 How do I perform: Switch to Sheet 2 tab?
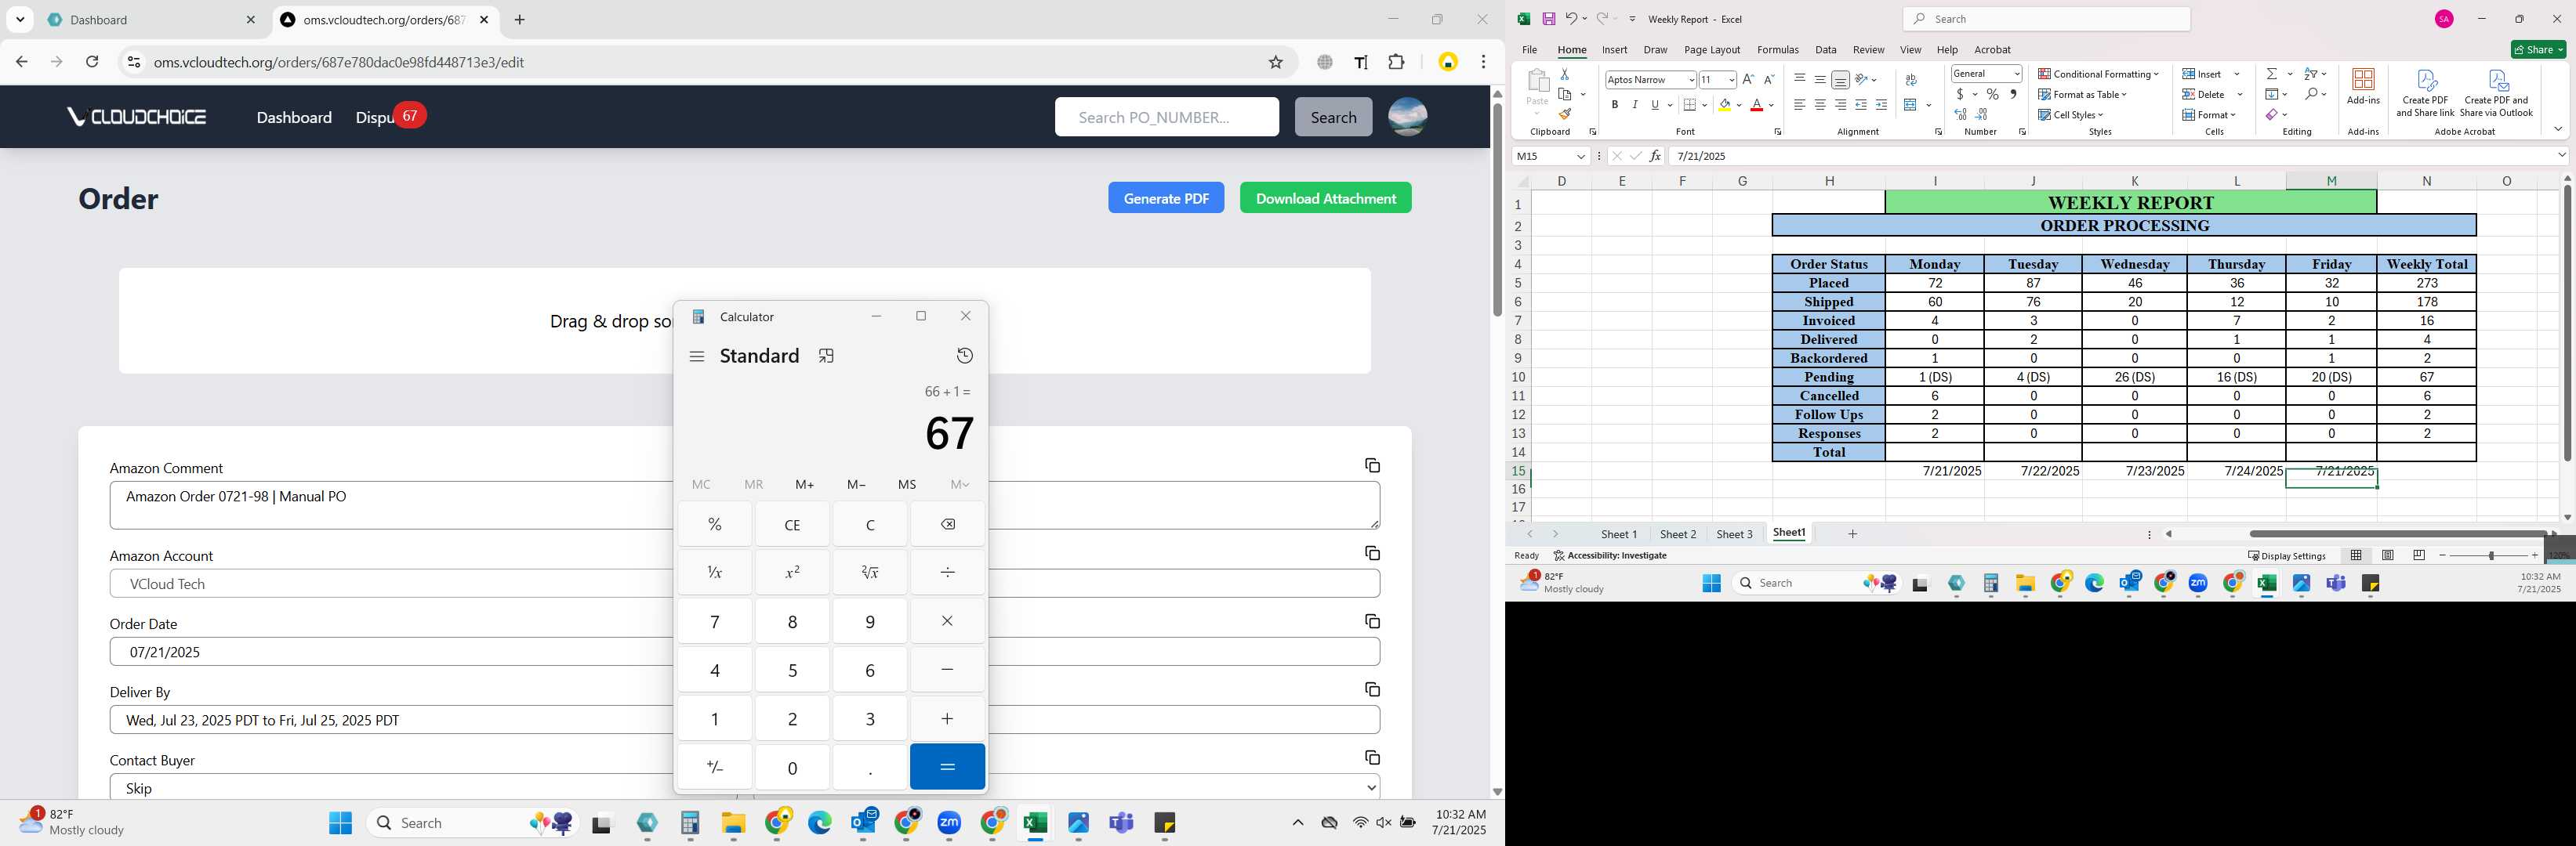pos(1677,534)
